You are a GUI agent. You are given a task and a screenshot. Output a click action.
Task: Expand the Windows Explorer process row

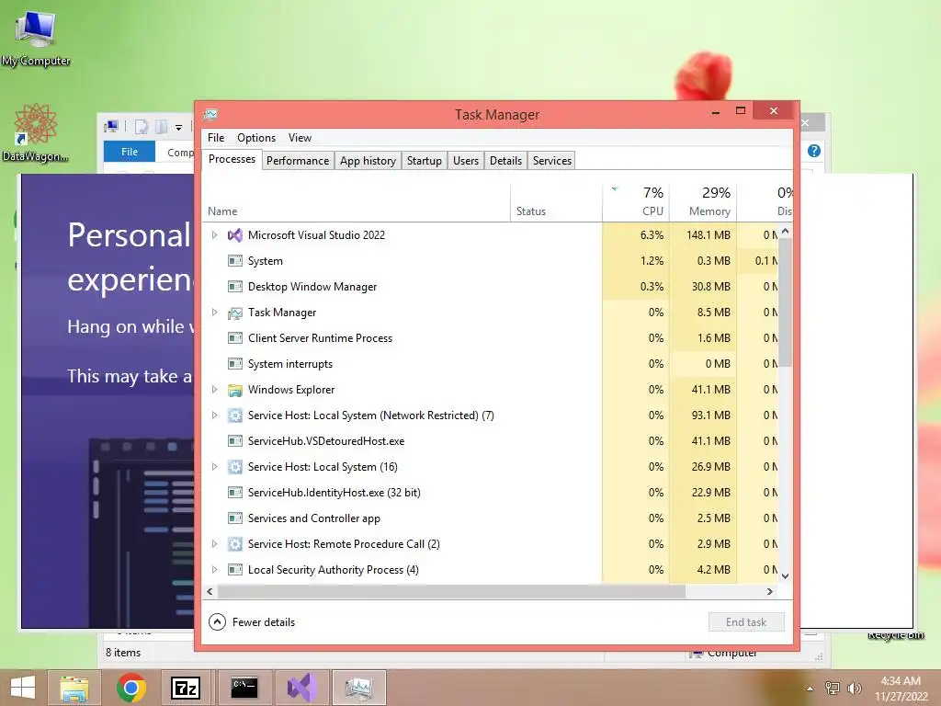pos(214,390)
